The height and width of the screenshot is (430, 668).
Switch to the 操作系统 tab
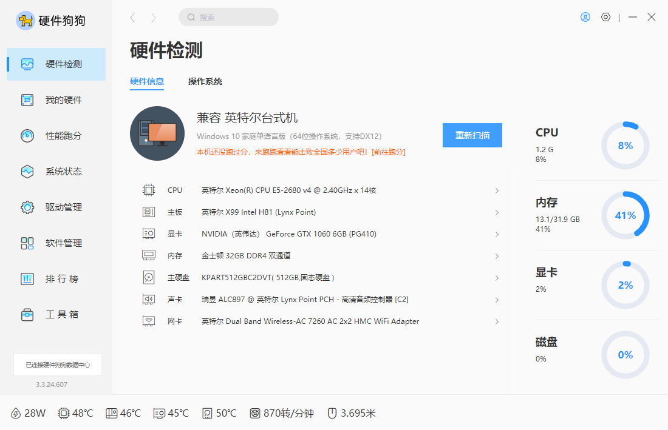click(205, 81)
